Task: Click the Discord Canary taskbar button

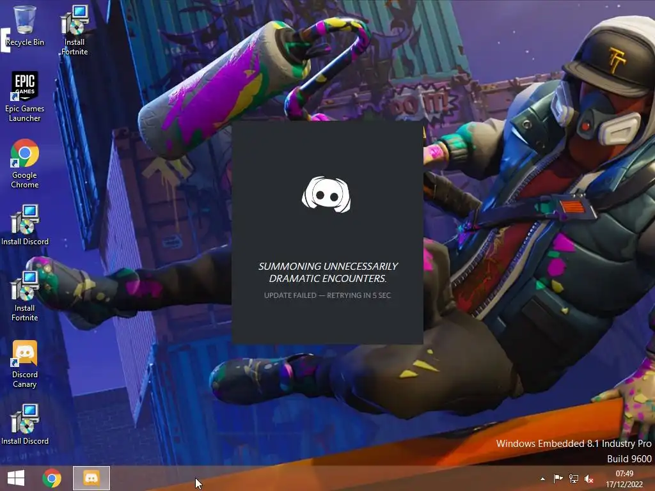Action: coord(91,478)
